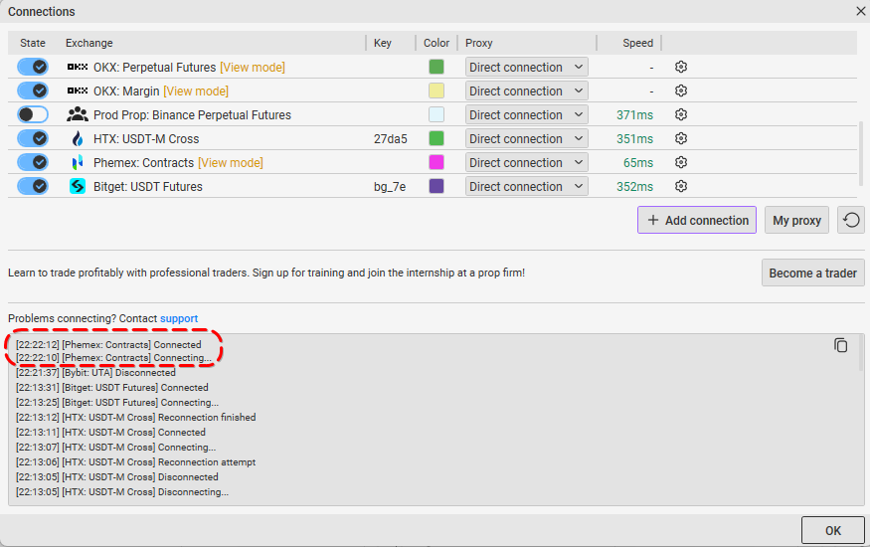Enable the Prod Prop Binance Perpetual Futures toggle
Viewport: 870px width, 547px height.
(33, 114)
